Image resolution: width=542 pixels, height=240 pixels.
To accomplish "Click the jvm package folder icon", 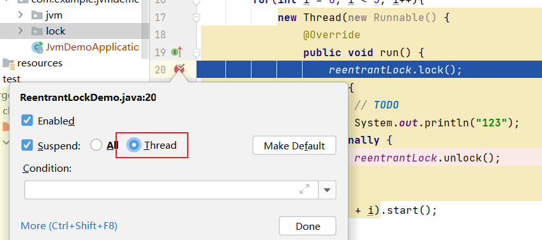I will 36,15.
